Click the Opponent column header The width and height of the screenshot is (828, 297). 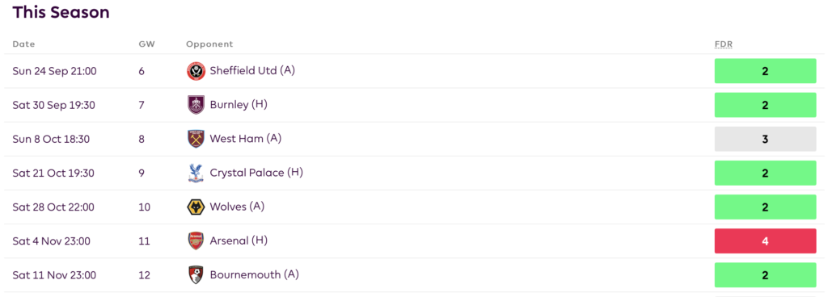click(209, 44)
